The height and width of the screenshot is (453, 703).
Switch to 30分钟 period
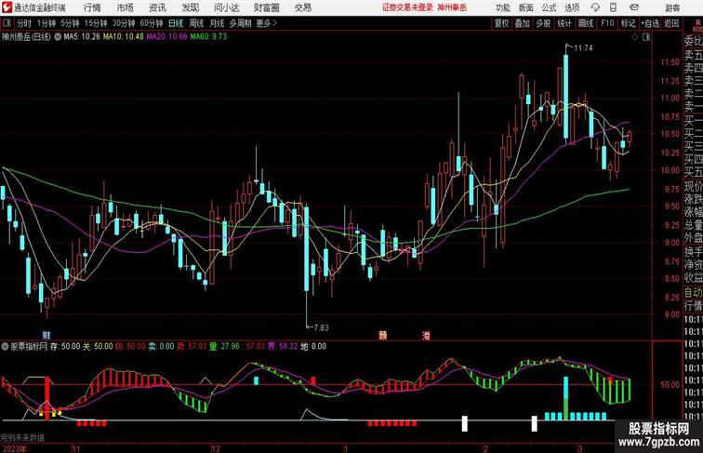[124, 23]
